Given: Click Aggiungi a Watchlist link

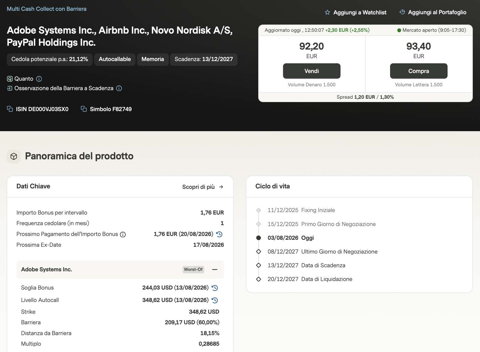Looking at the screenshot, I should 356,12.
